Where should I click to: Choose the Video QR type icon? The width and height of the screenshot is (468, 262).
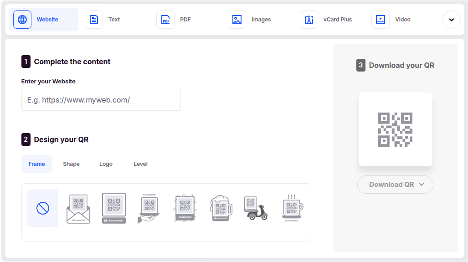pyautogui.click(x=381, y=20)
